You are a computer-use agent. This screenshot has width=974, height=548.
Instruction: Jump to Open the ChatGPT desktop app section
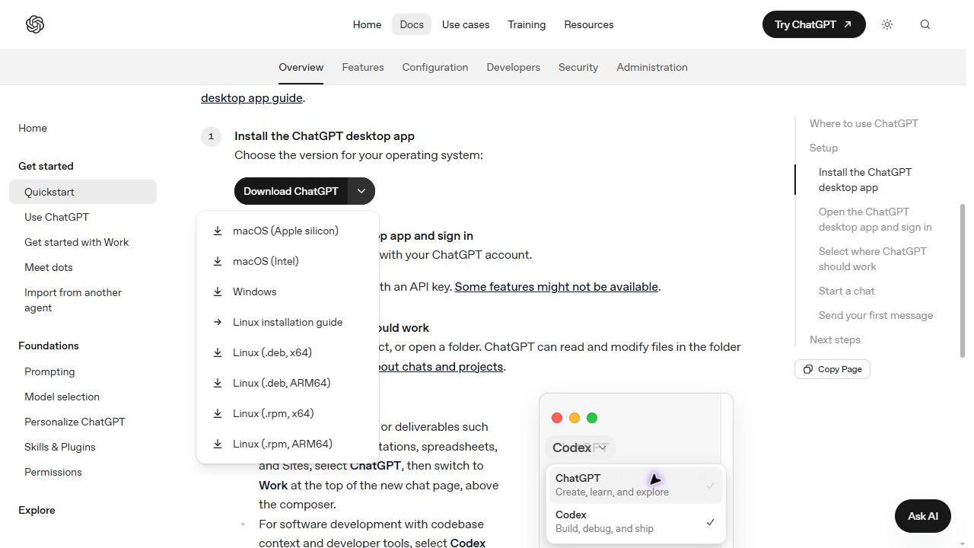pos(875,219)
